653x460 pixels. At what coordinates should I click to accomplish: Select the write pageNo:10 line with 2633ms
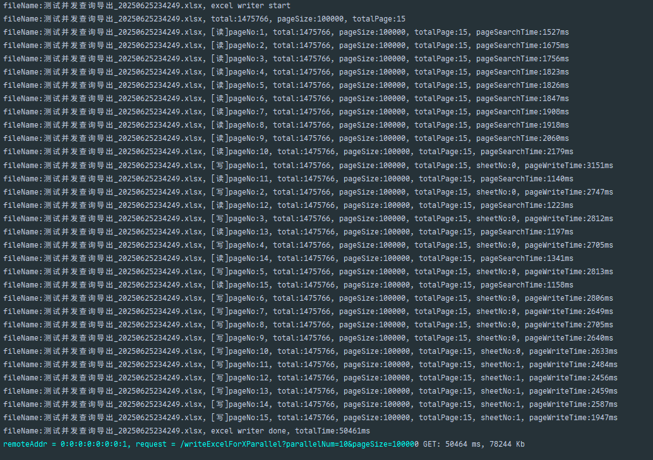coord(310,351)
